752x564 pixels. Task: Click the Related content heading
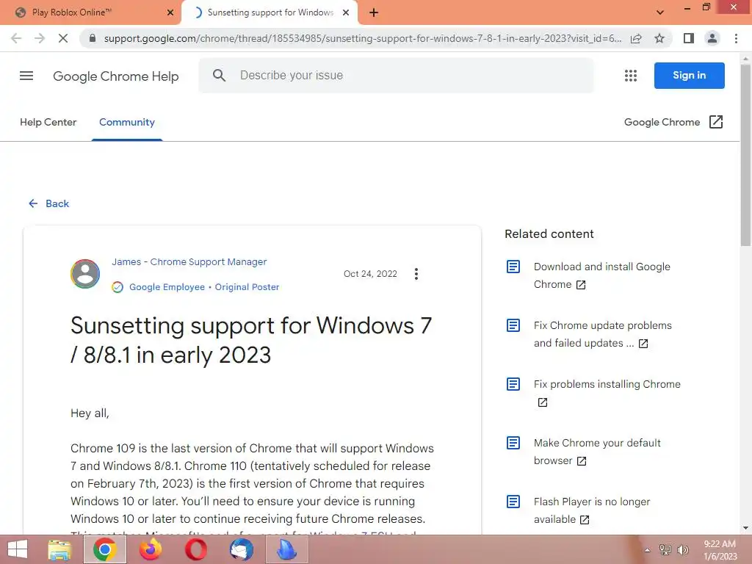549,234
